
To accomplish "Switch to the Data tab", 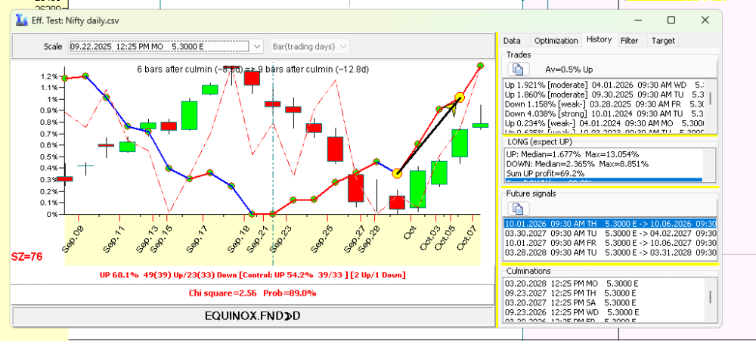I will pyautogui.click(x=512, y=41).
